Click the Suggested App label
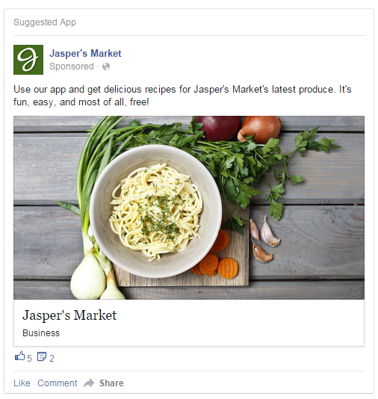The image size is (378, 399). click(x=45, y=22)
